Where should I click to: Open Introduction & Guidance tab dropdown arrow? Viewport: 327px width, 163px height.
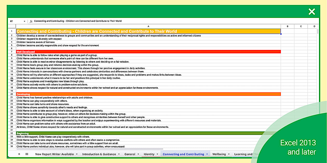click(119, 154)
